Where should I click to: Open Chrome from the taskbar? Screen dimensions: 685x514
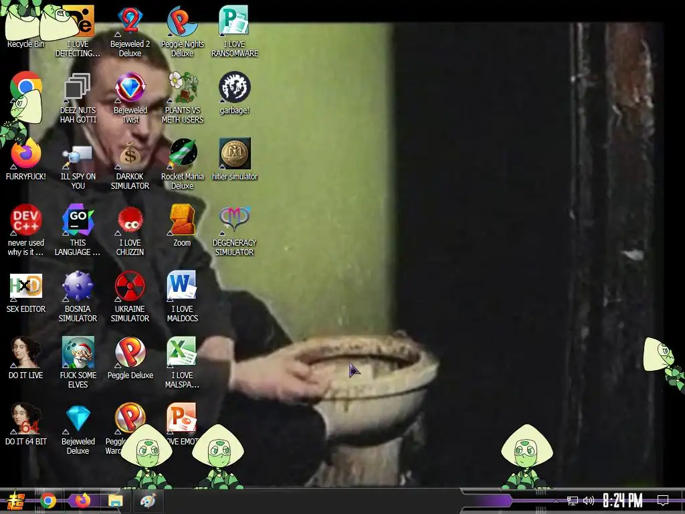(48, 501)
